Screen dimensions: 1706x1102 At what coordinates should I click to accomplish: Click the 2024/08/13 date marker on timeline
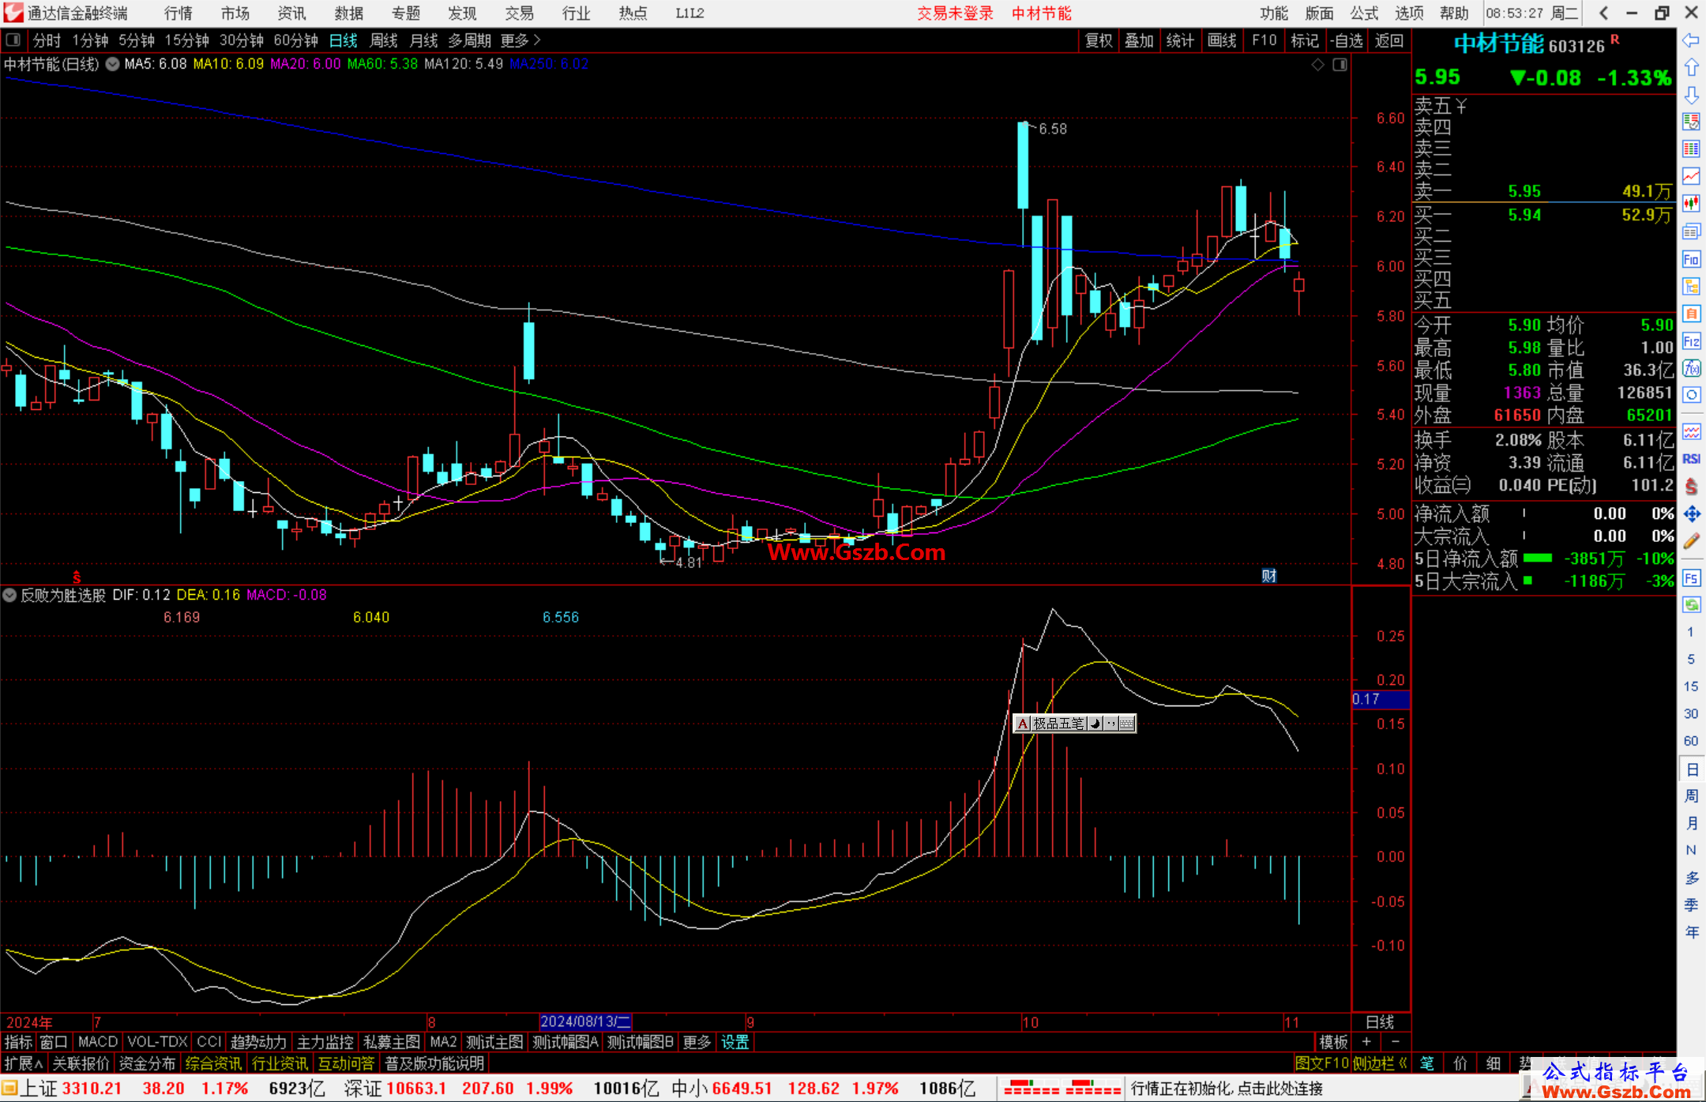(x=585, y=1022)
